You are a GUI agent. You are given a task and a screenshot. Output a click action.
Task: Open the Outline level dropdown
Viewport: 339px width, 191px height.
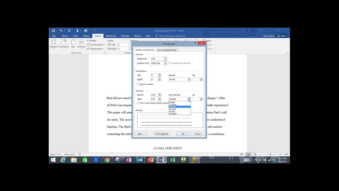click(165, 63)
